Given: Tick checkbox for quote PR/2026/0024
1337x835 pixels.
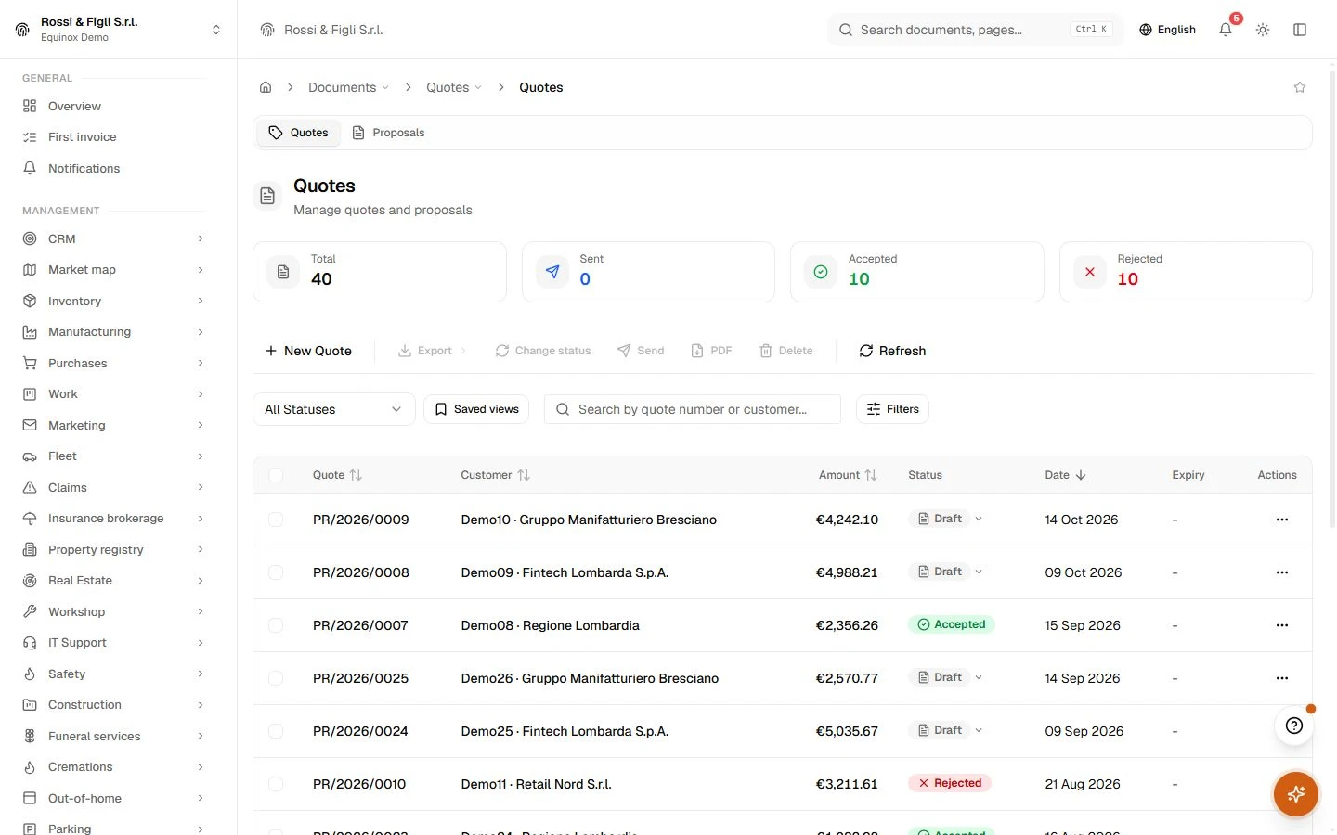Looking at the screenshot, I should [276, 731].
